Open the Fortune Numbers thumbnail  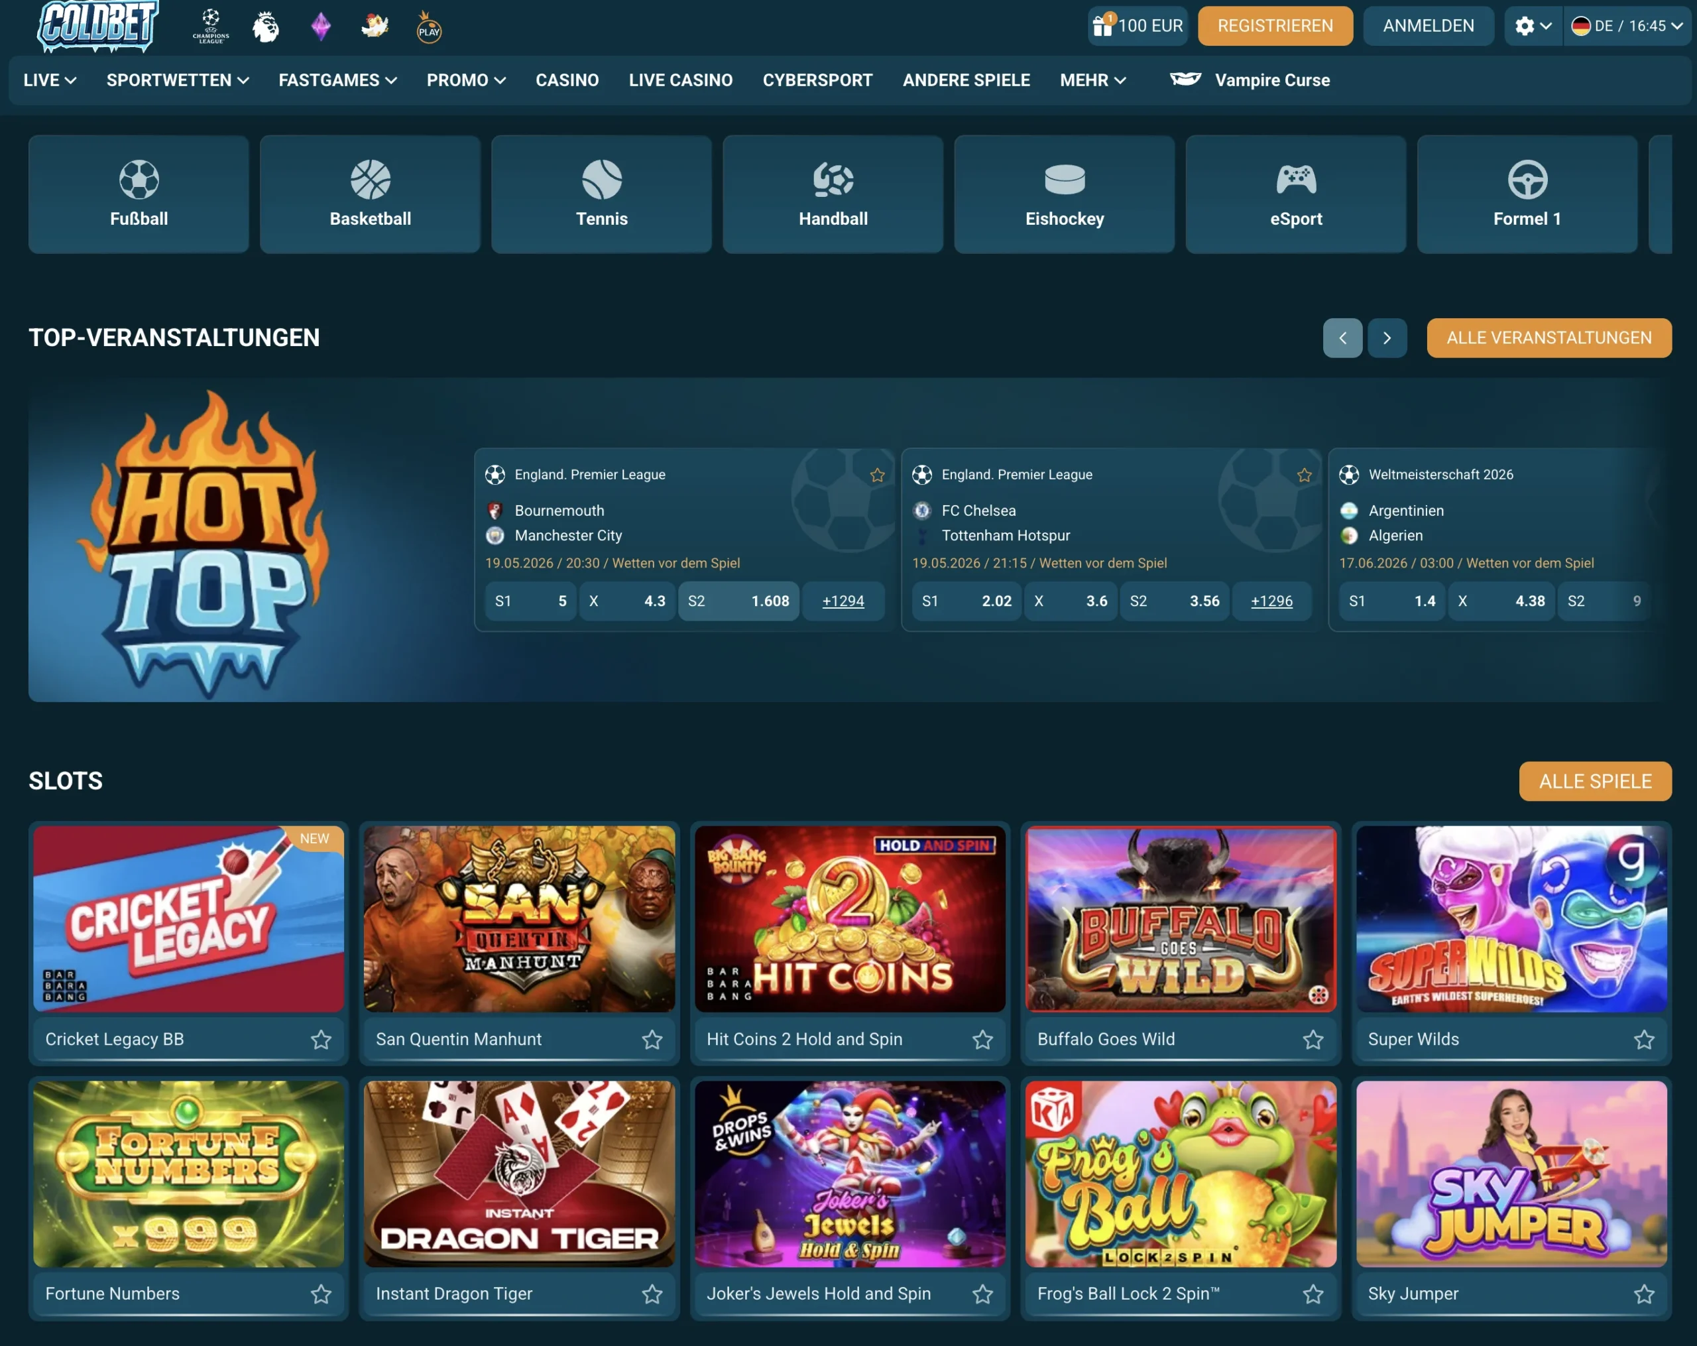click(x=189, y=1174)
